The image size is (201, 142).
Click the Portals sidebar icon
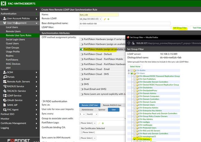pyautogui.click(x=5, y=77)
